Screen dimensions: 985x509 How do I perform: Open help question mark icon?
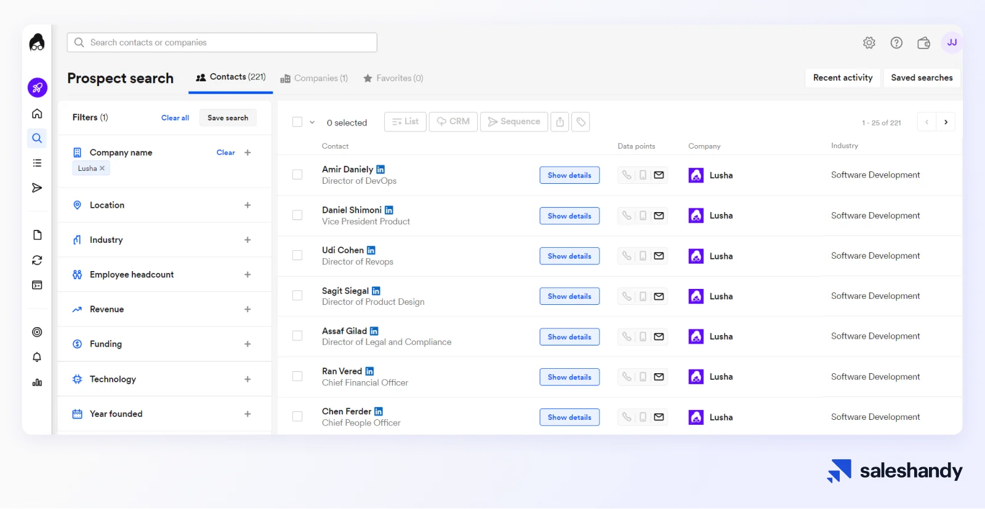896,42
